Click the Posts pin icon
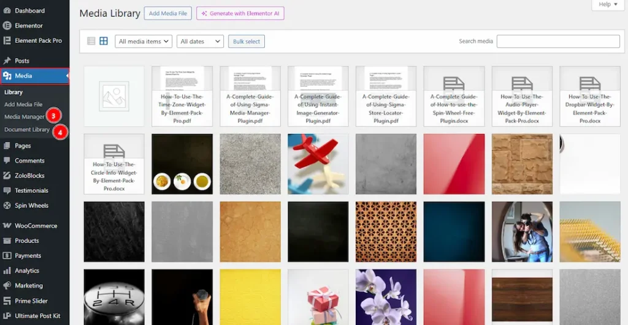 tap(7, 61)
